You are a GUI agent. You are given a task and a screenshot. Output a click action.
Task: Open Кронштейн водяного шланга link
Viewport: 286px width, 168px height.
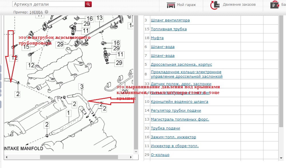[x=179, y=102]
